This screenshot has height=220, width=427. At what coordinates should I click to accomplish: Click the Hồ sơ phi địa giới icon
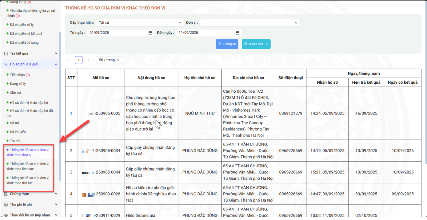6,64
